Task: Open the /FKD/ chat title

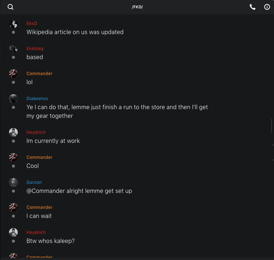Action: [x=137, y=7]
